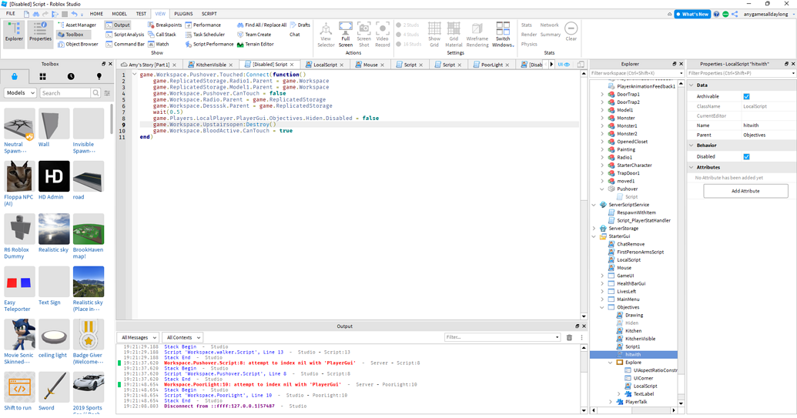Click the Clear stats icon

coord(571,32)
